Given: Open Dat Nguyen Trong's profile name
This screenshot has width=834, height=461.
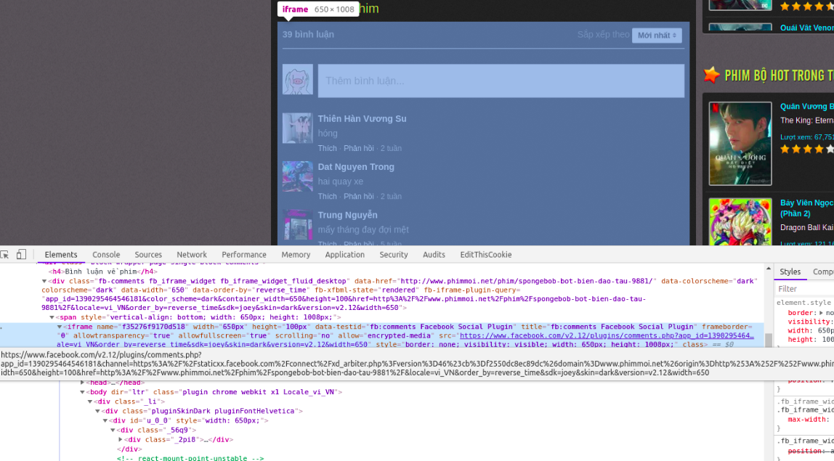Looking at the screenshot, I should [356, 167].
